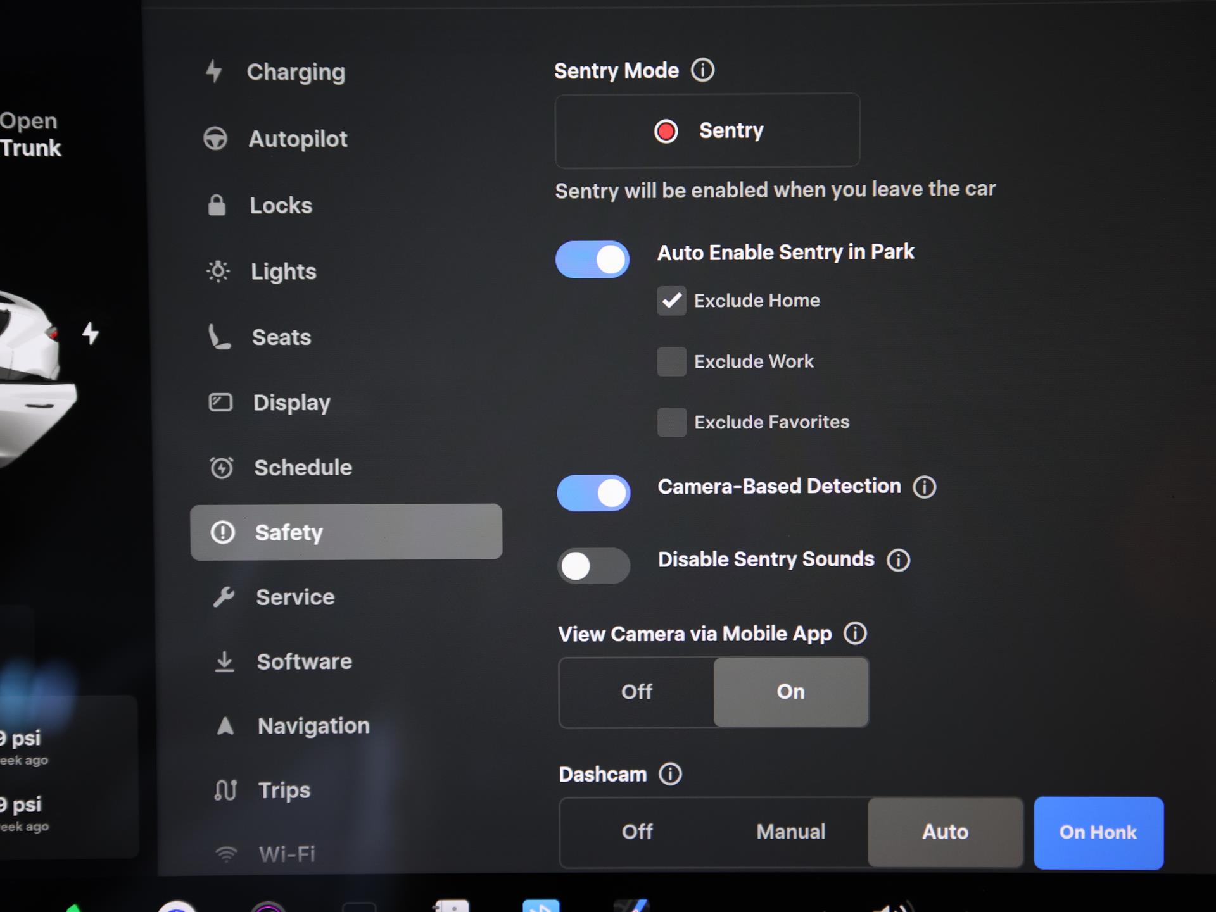Click the Locks padlock icon
1216x912 pixels.
217,205
